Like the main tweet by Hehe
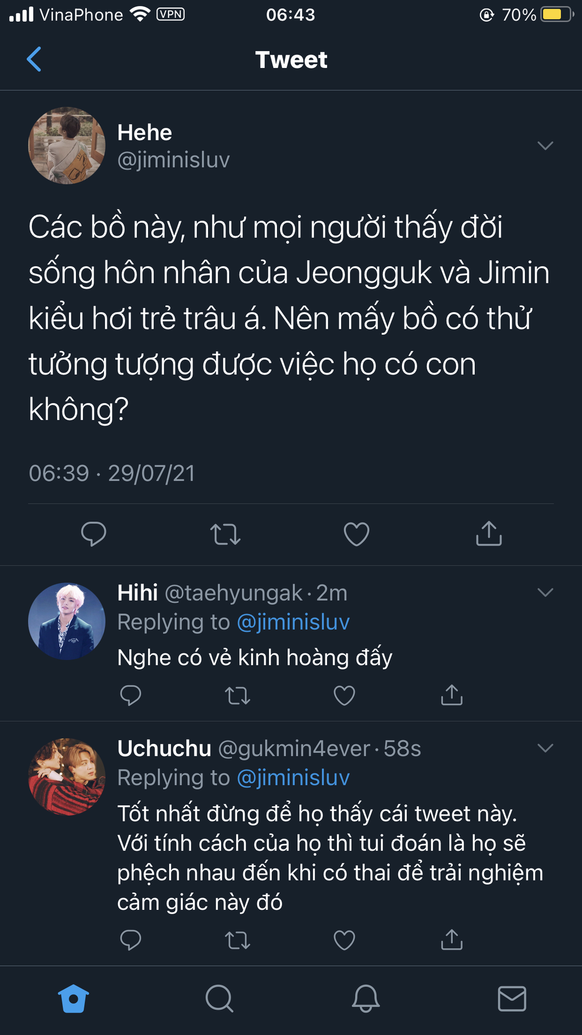 pos(356,534)
